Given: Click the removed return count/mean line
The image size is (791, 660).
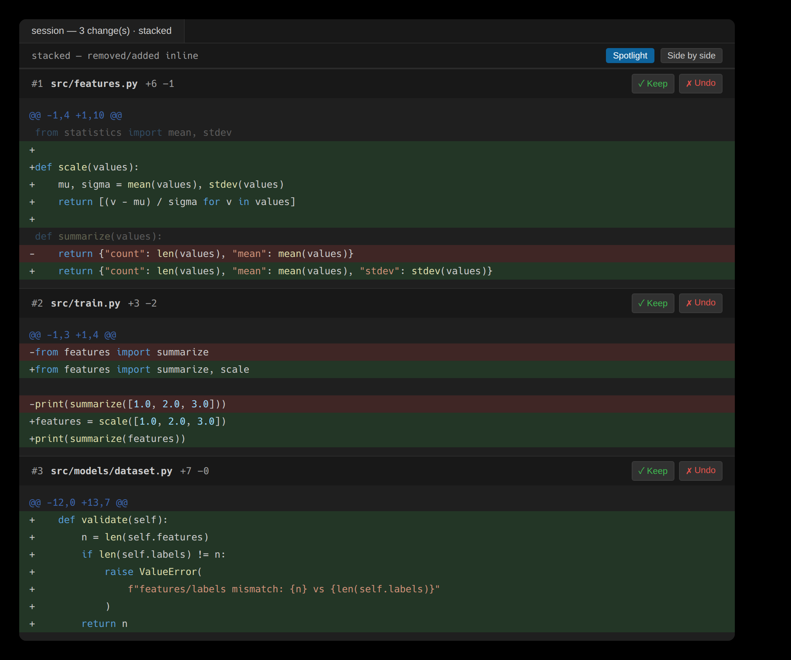Looking at the screenshot, I should tap(377, 254).
